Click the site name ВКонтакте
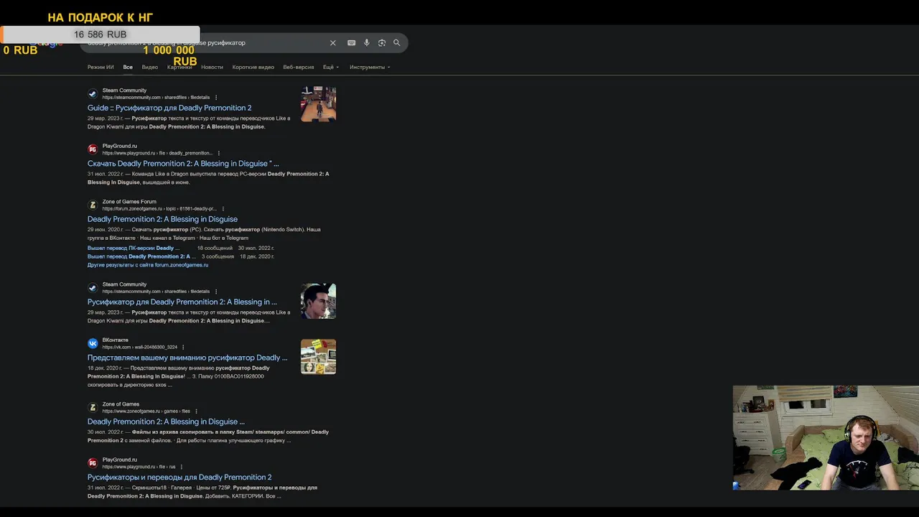The image size is (919, 517). point(116,340)
